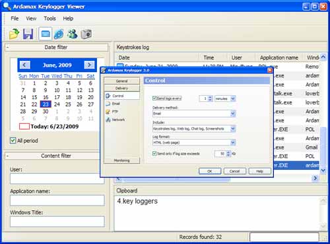
Task: Sort by the Time column header
Action: pyautogui.click(x=213, y=58)
